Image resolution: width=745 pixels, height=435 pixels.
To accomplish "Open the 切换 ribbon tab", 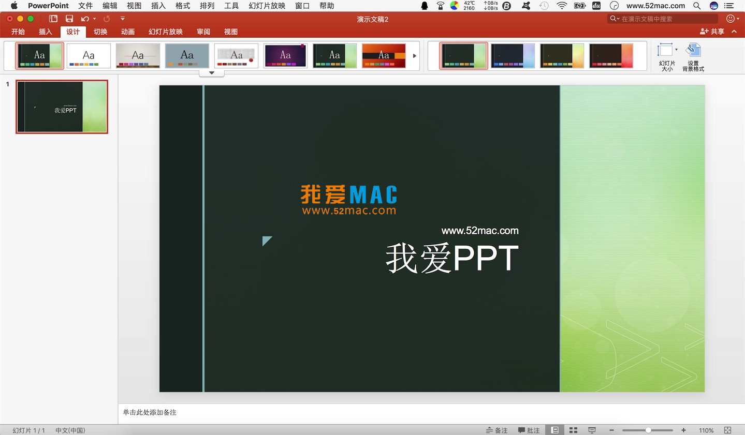I will click(100, 32).
